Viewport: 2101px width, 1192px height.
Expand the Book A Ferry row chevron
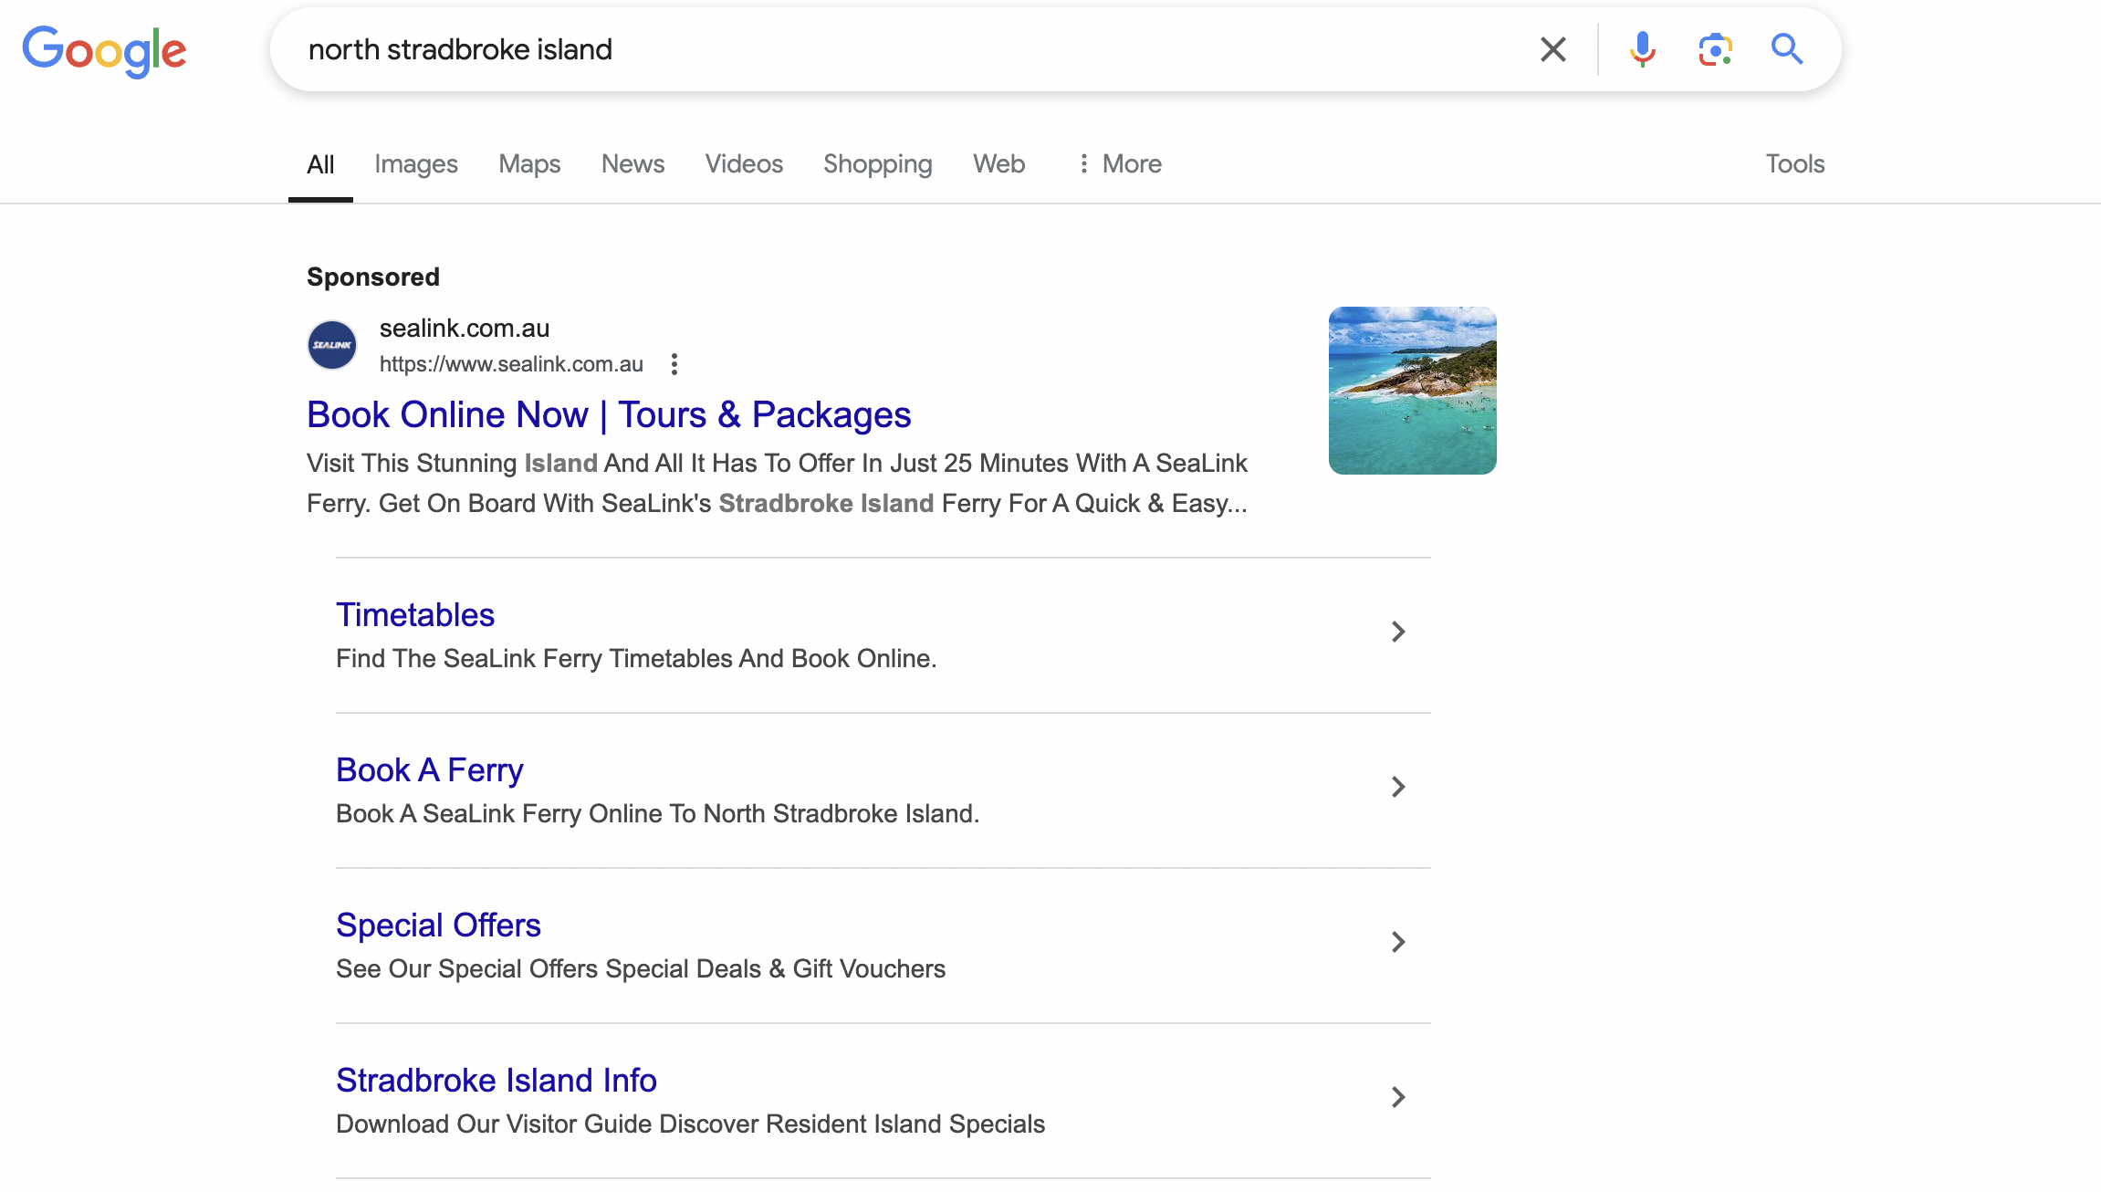[x=1398, y=787]
